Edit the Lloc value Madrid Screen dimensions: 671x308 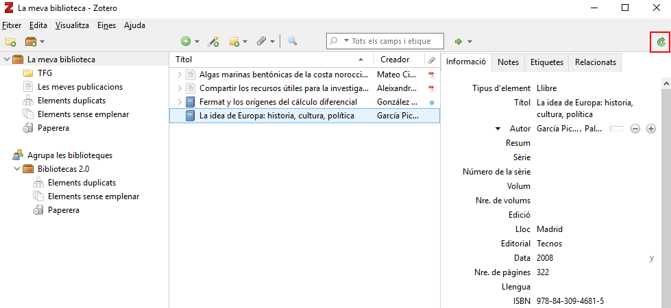coord(550,229)
